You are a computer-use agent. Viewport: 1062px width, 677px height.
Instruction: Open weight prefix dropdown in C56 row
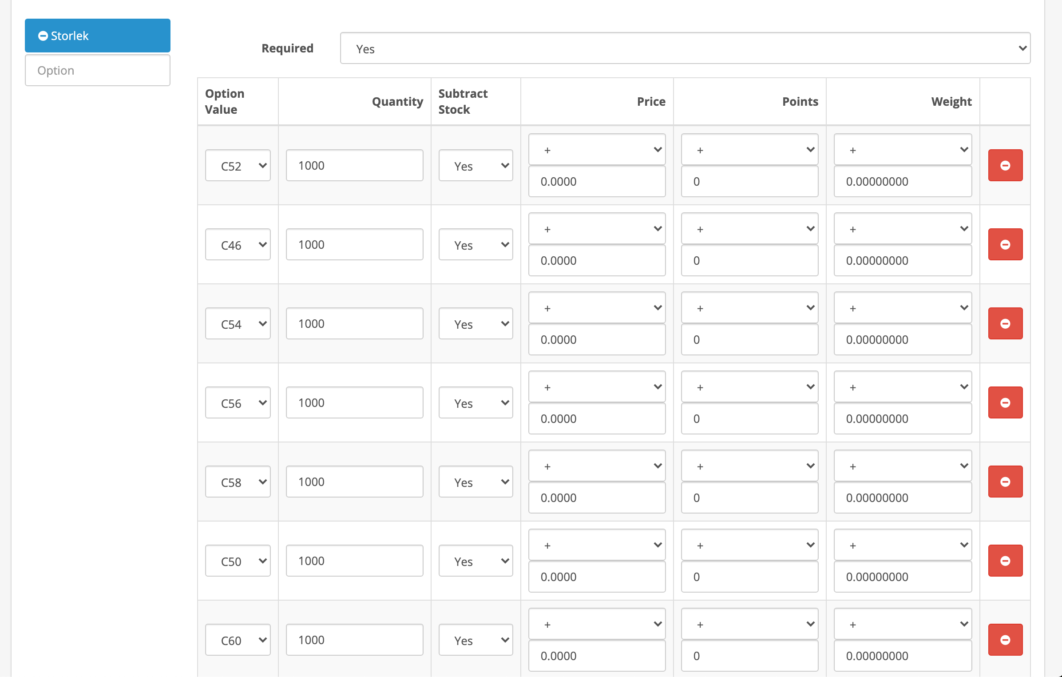903,386
